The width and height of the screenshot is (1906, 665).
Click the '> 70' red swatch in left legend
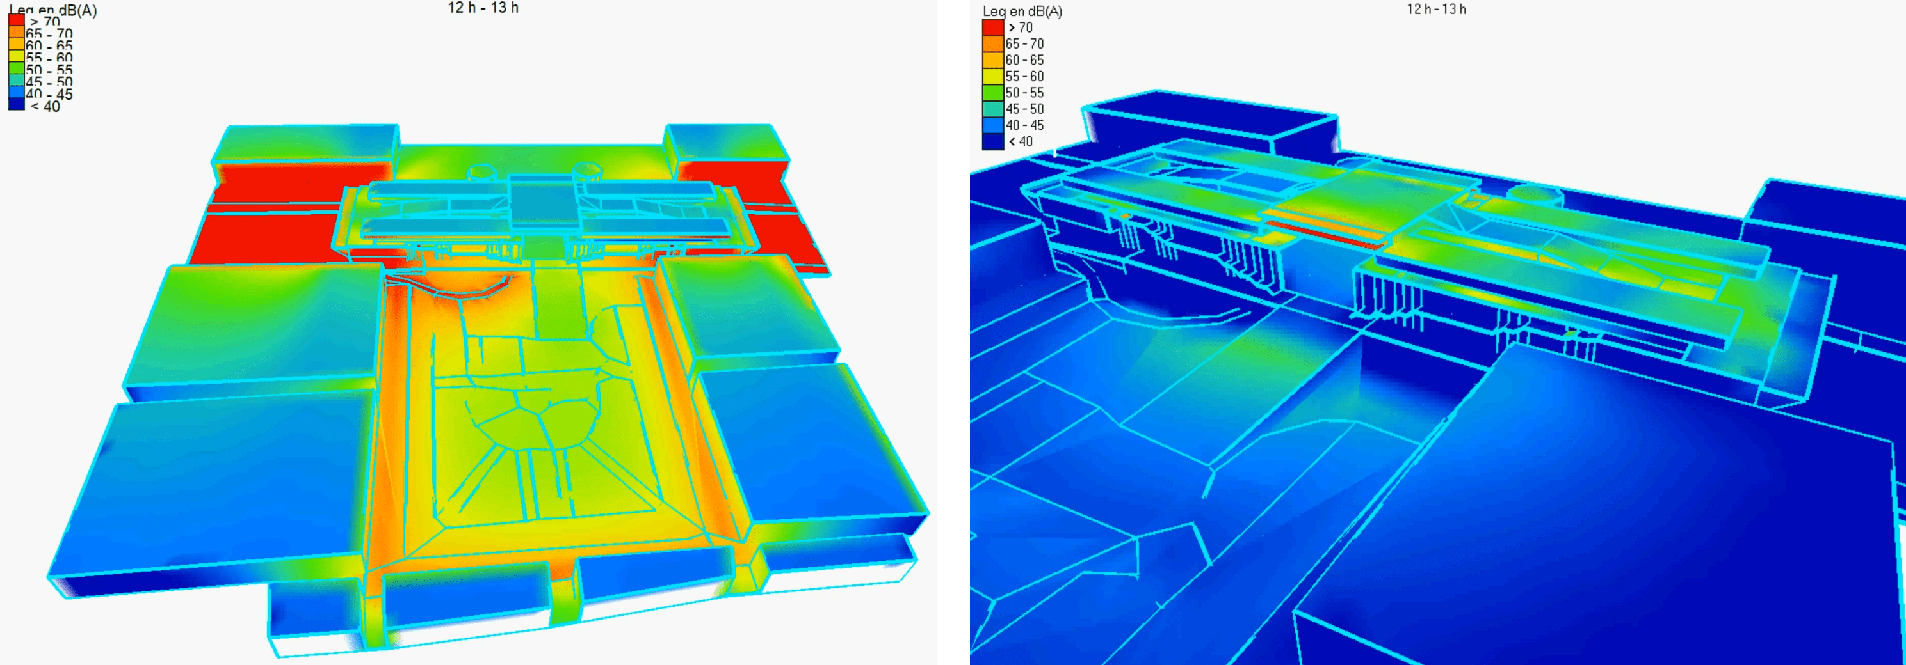click(16, 20)
